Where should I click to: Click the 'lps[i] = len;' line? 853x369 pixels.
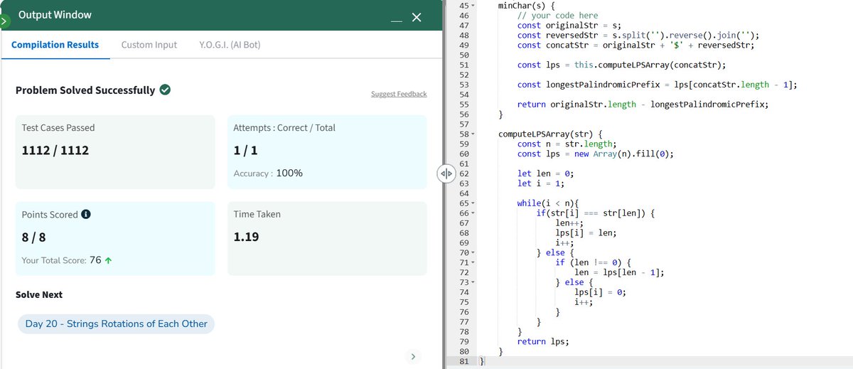pyautogui.click(x=584, y=232)
